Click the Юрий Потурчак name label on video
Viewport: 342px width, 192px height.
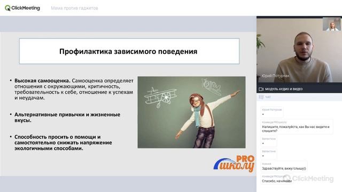tap(275, 76)
